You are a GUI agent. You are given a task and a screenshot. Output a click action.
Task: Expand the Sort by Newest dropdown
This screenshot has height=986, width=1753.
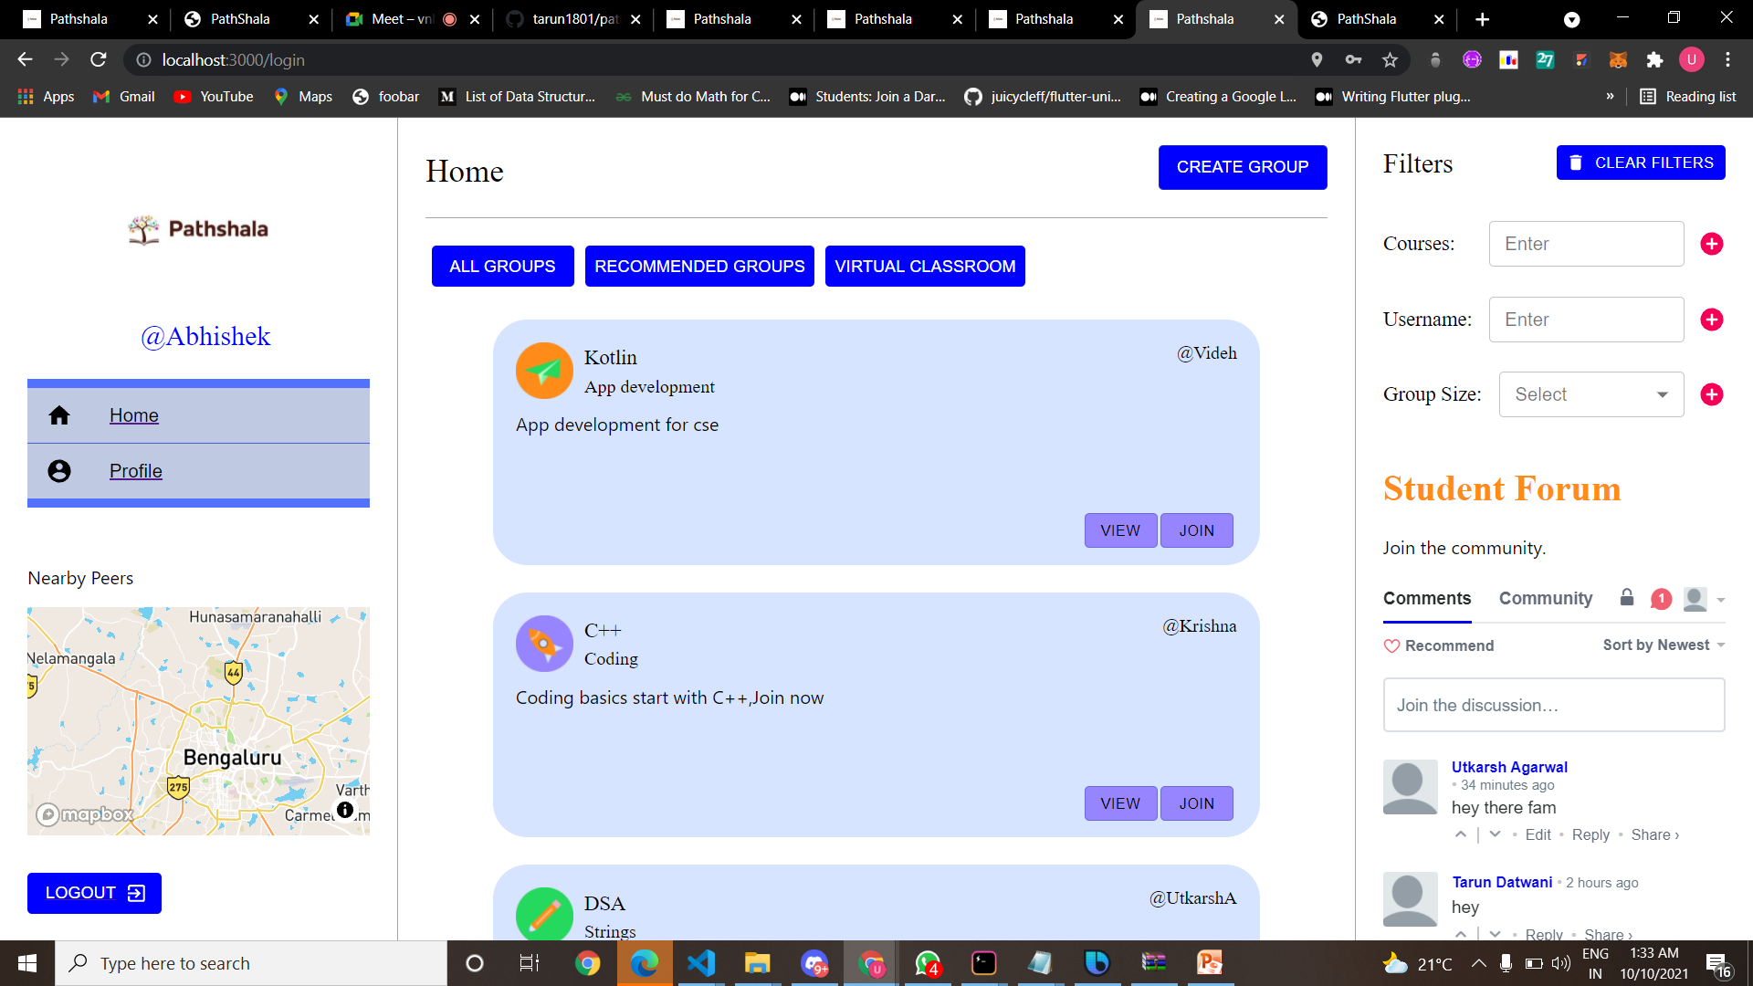click(x=1664, y=645)
